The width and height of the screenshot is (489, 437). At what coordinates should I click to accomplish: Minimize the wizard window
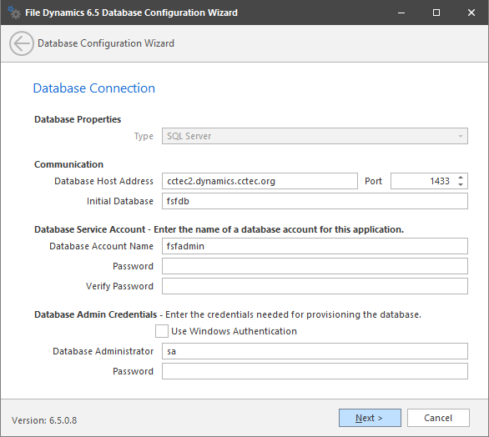(401, 13)
